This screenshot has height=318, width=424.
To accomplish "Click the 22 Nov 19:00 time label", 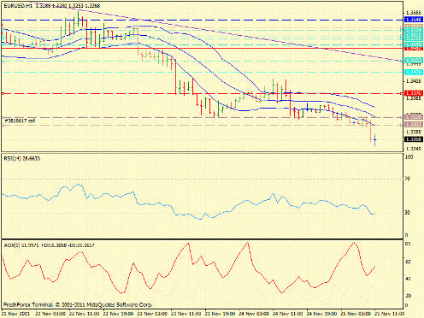I will (118, 314).
